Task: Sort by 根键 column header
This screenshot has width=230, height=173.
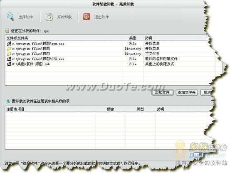Action: [x=111, y=109]
